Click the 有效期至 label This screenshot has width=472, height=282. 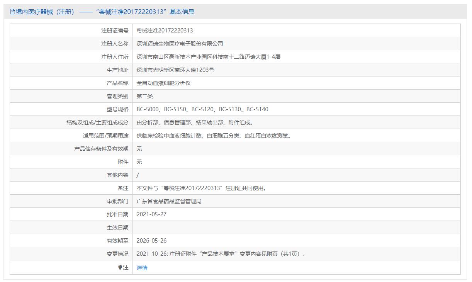pos(117,241)
